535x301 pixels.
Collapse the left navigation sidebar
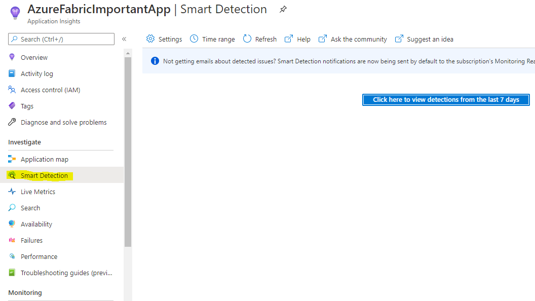124,38
